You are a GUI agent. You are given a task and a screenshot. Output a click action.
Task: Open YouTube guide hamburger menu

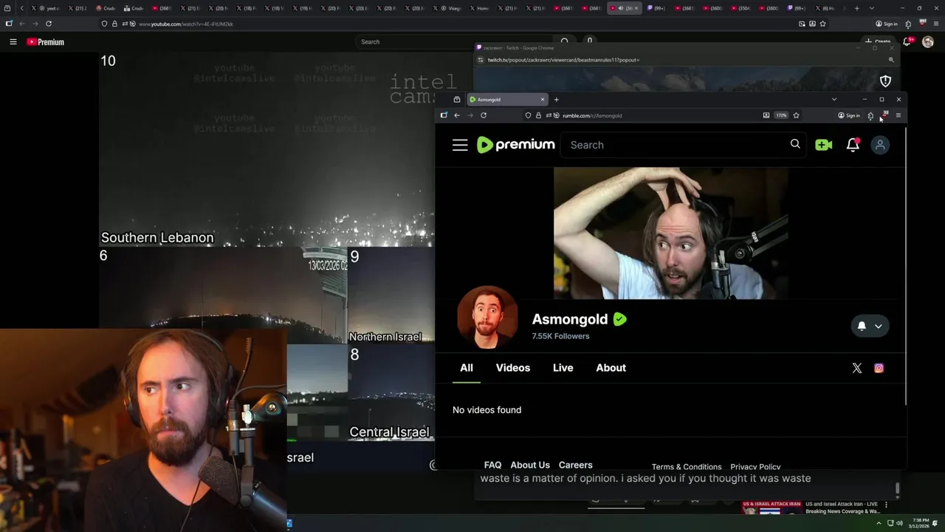point(13,42)
